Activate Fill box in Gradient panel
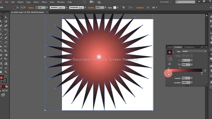Viewport: 212px width, 119px height. coord(169,58)
